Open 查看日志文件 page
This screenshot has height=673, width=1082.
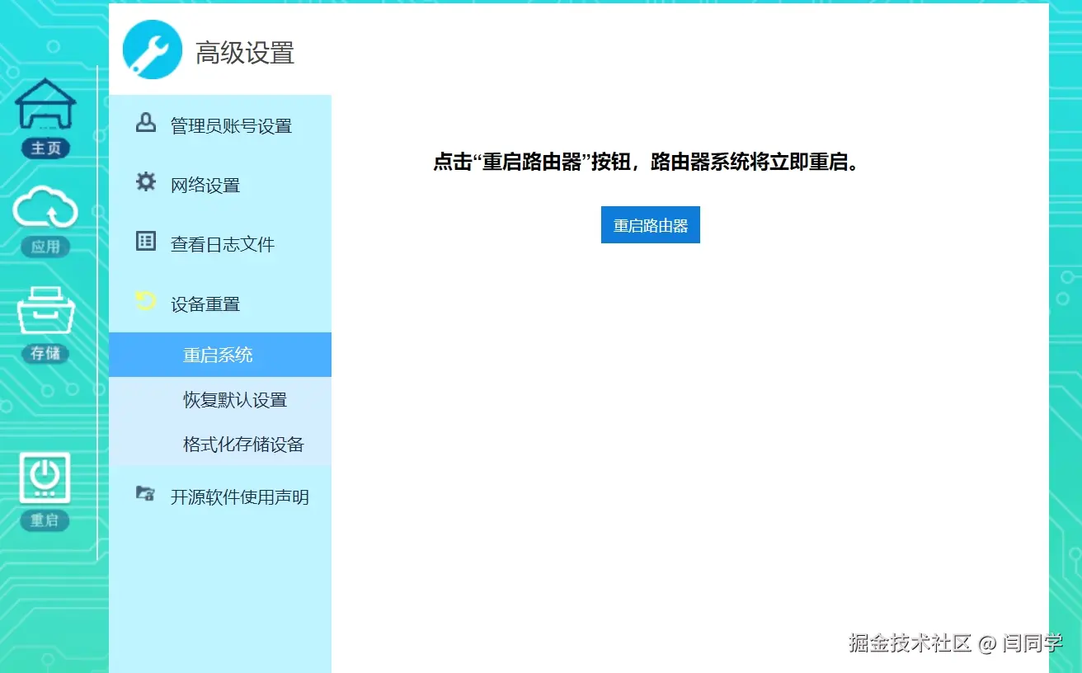[224, 242]
